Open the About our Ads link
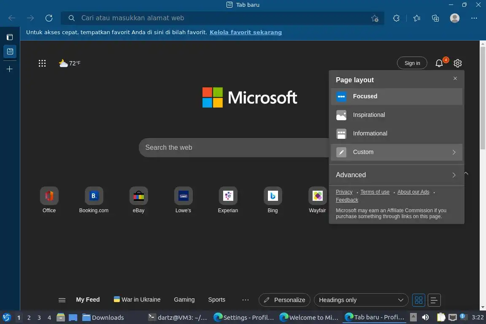 coord(413,192)
